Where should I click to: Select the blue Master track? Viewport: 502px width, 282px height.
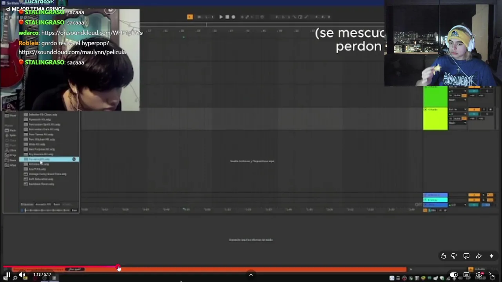tap(435, 204)
